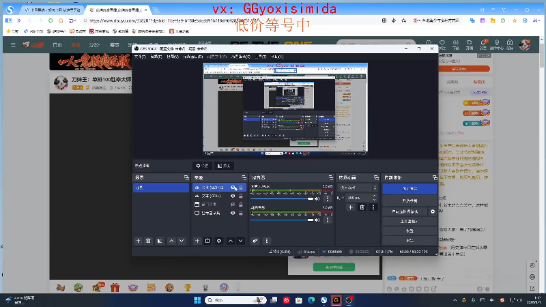Open the transition three-dot options menu

tap(373, 207)
